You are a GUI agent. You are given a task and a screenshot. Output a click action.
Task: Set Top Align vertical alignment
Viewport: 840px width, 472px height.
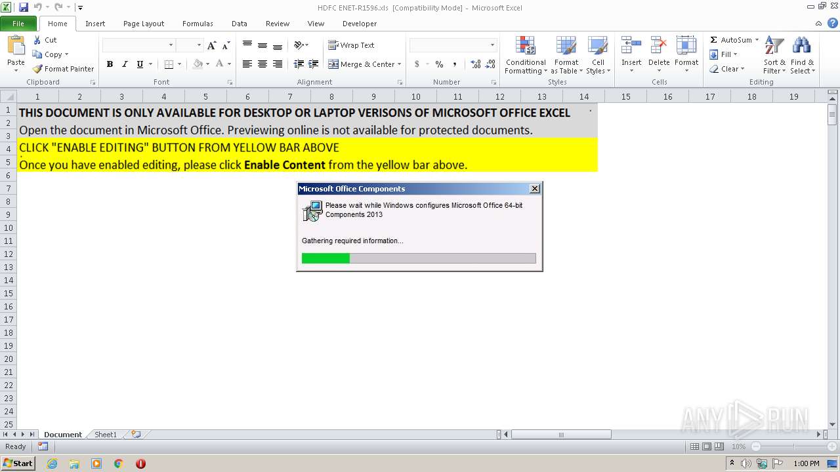pos(247,45)
